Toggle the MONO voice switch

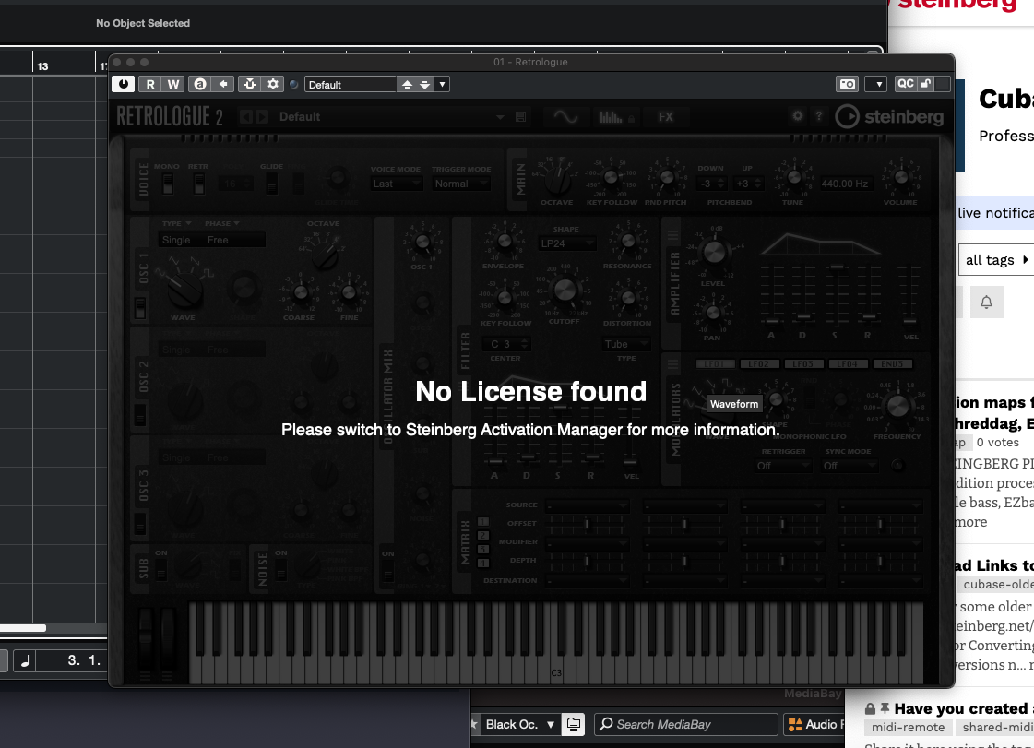pyautogui.click(x=168, y=184)
